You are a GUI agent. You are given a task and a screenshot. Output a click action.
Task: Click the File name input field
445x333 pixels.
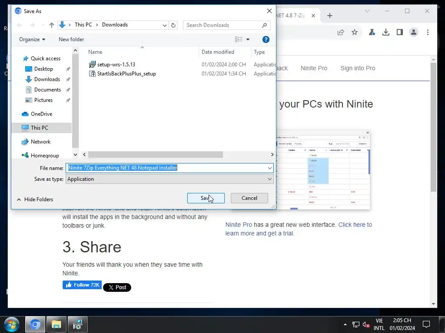pos(166,168)
